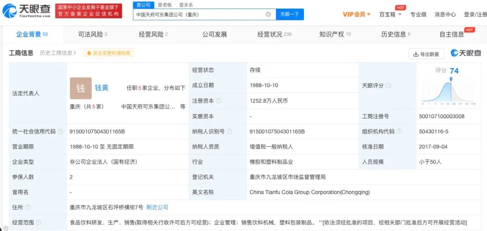Click the business status value 存续
487x231 pixels.
coord(255,70)
